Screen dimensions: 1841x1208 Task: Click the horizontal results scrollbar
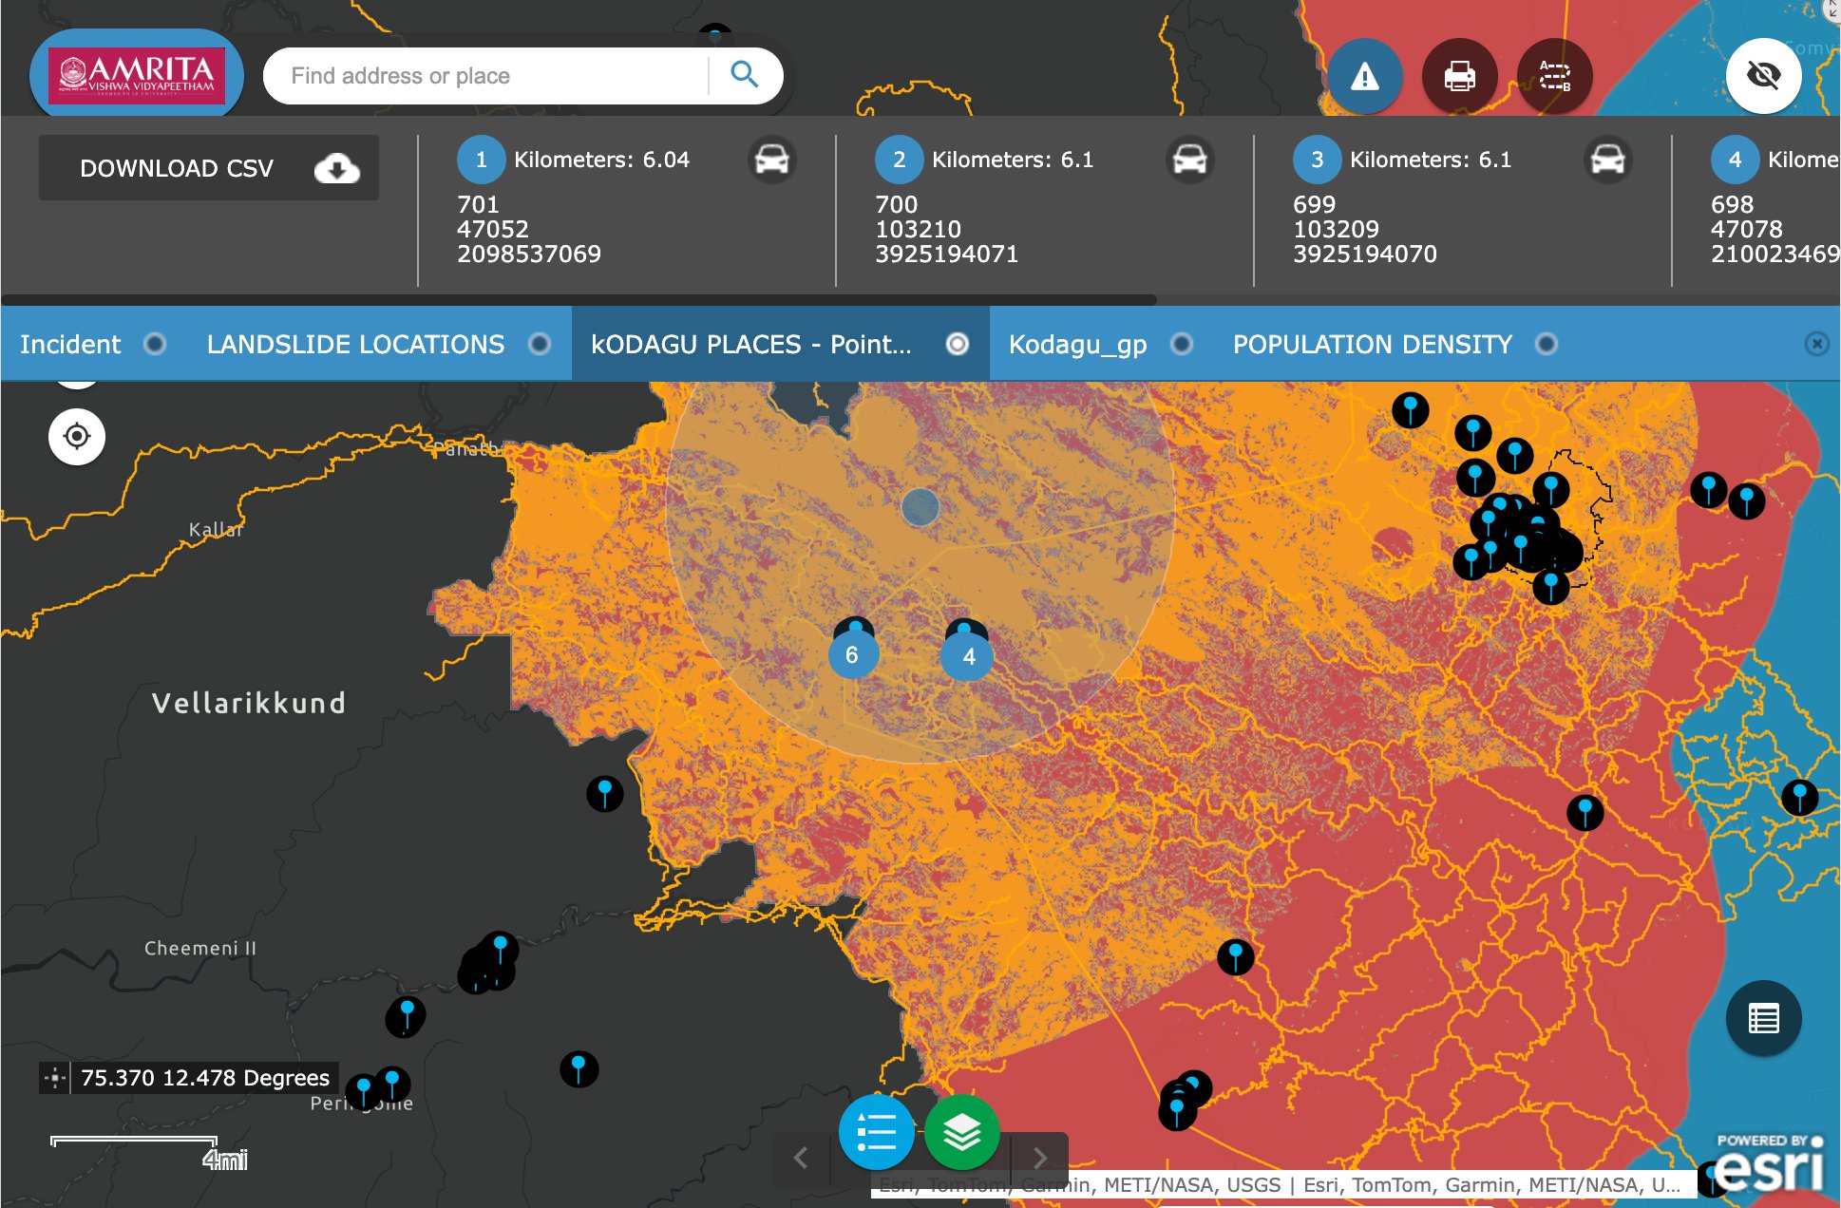coord(579,299)
